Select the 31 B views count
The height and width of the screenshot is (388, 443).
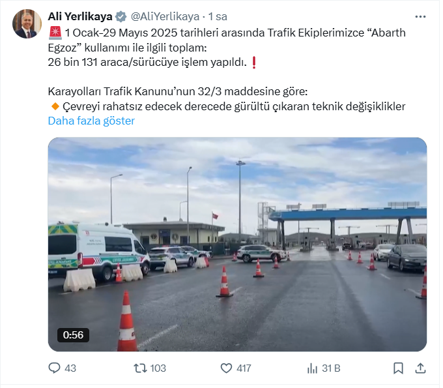point(331,368)
